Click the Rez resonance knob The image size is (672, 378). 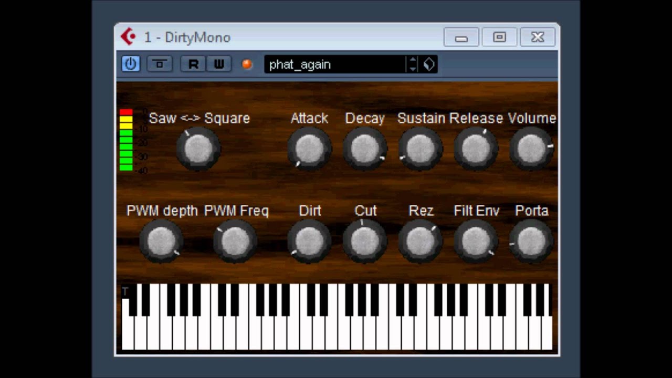[x=421, y=241]
